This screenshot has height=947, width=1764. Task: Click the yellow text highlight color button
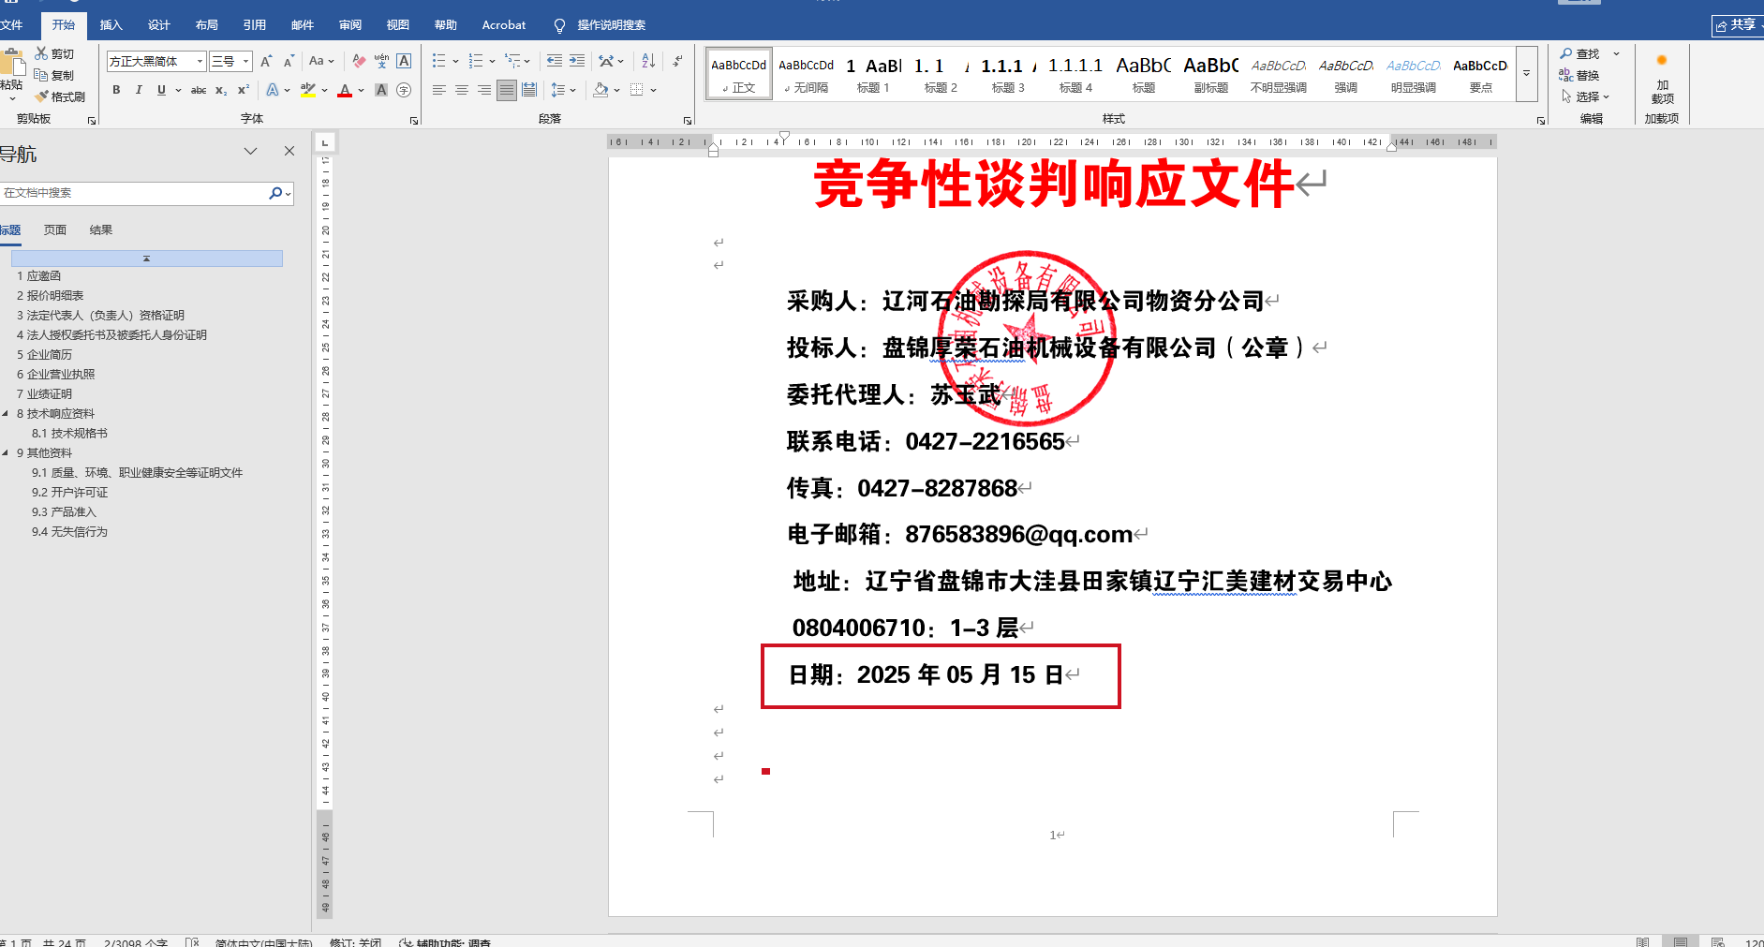(x=307, y=90)
